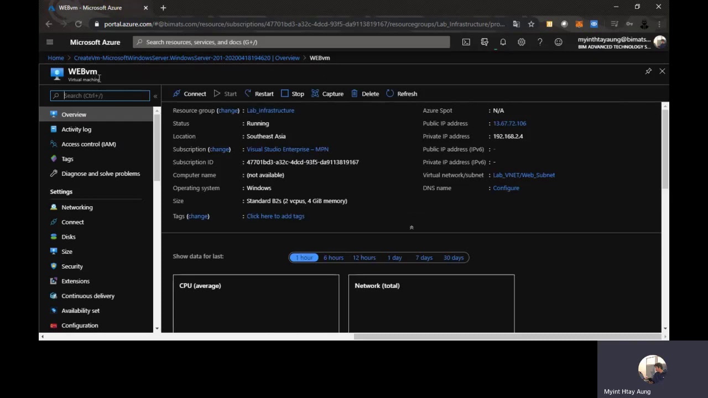This screenshot has width=708, height=398.
Task: Focus the resource menu search box
Action: [x=100, y=96]
